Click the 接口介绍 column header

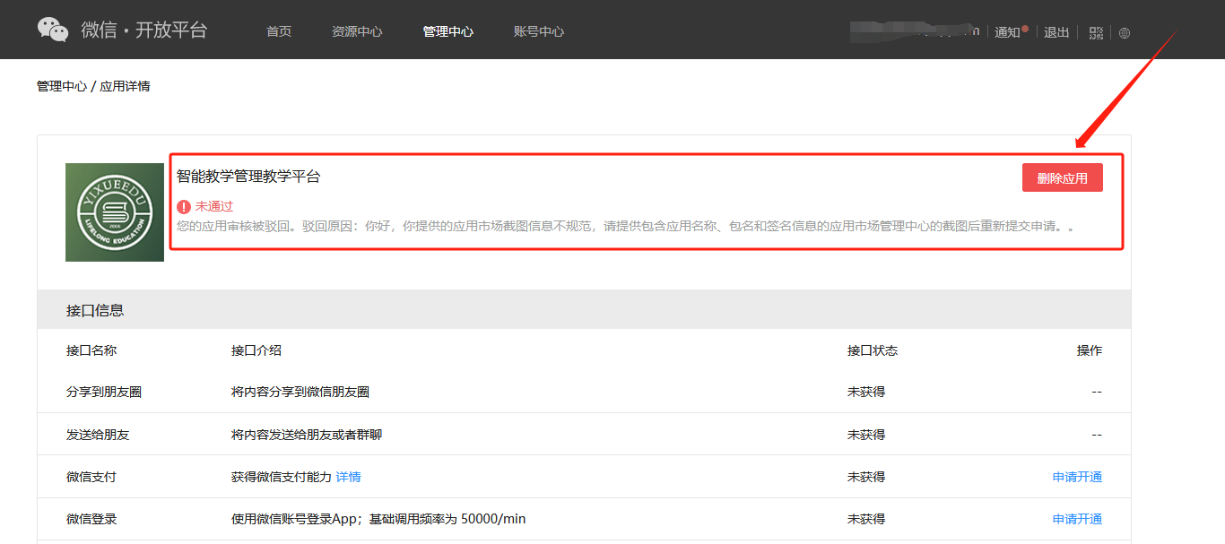click(x=256, y=350)
